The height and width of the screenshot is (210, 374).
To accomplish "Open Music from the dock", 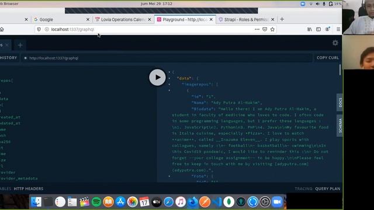I will (181, 202).
